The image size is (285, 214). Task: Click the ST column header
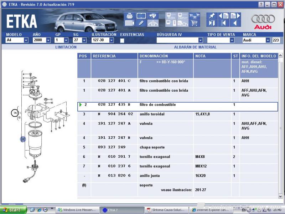235,56
